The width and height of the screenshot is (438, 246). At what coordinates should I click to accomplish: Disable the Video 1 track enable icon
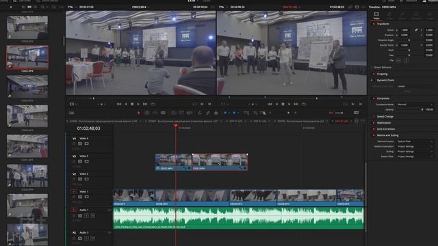point(87,197)
